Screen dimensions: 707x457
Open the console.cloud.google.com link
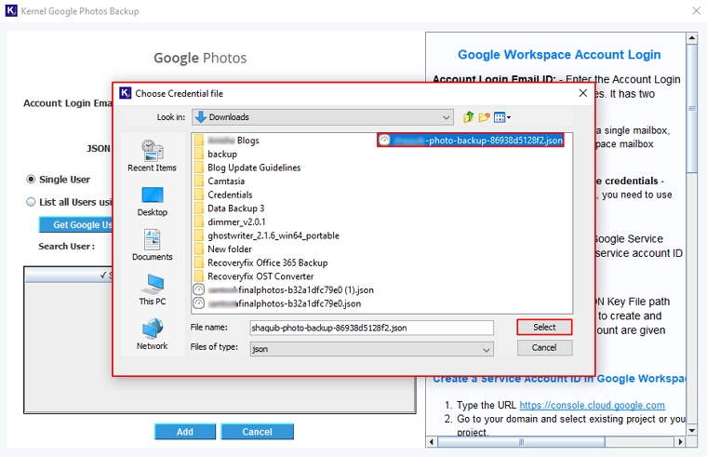click(592, 406)
